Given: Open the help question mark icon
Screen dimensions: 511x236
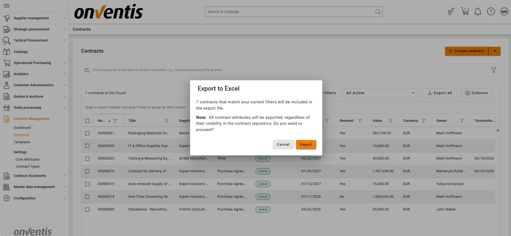Looking at the screenshot, I should coord(491,12).
